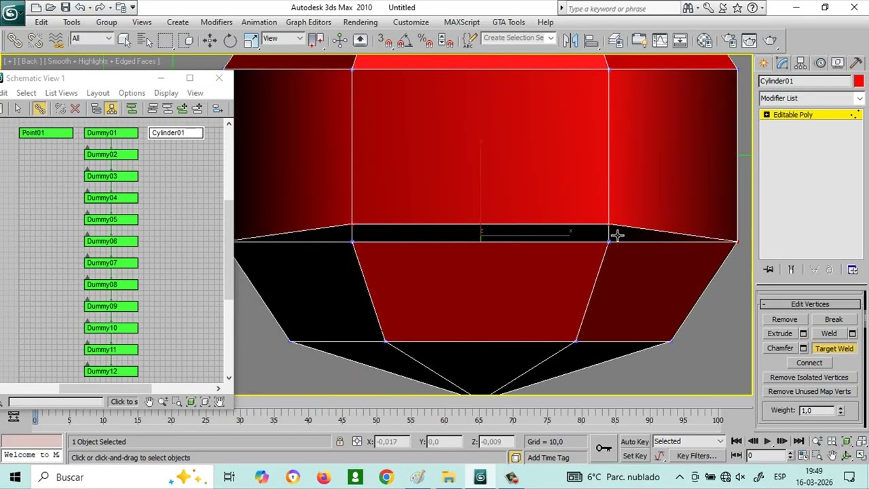Toggle the selection lock padlock
The image size is (869, 489).
pyautogui.click(x=339, y=441)
